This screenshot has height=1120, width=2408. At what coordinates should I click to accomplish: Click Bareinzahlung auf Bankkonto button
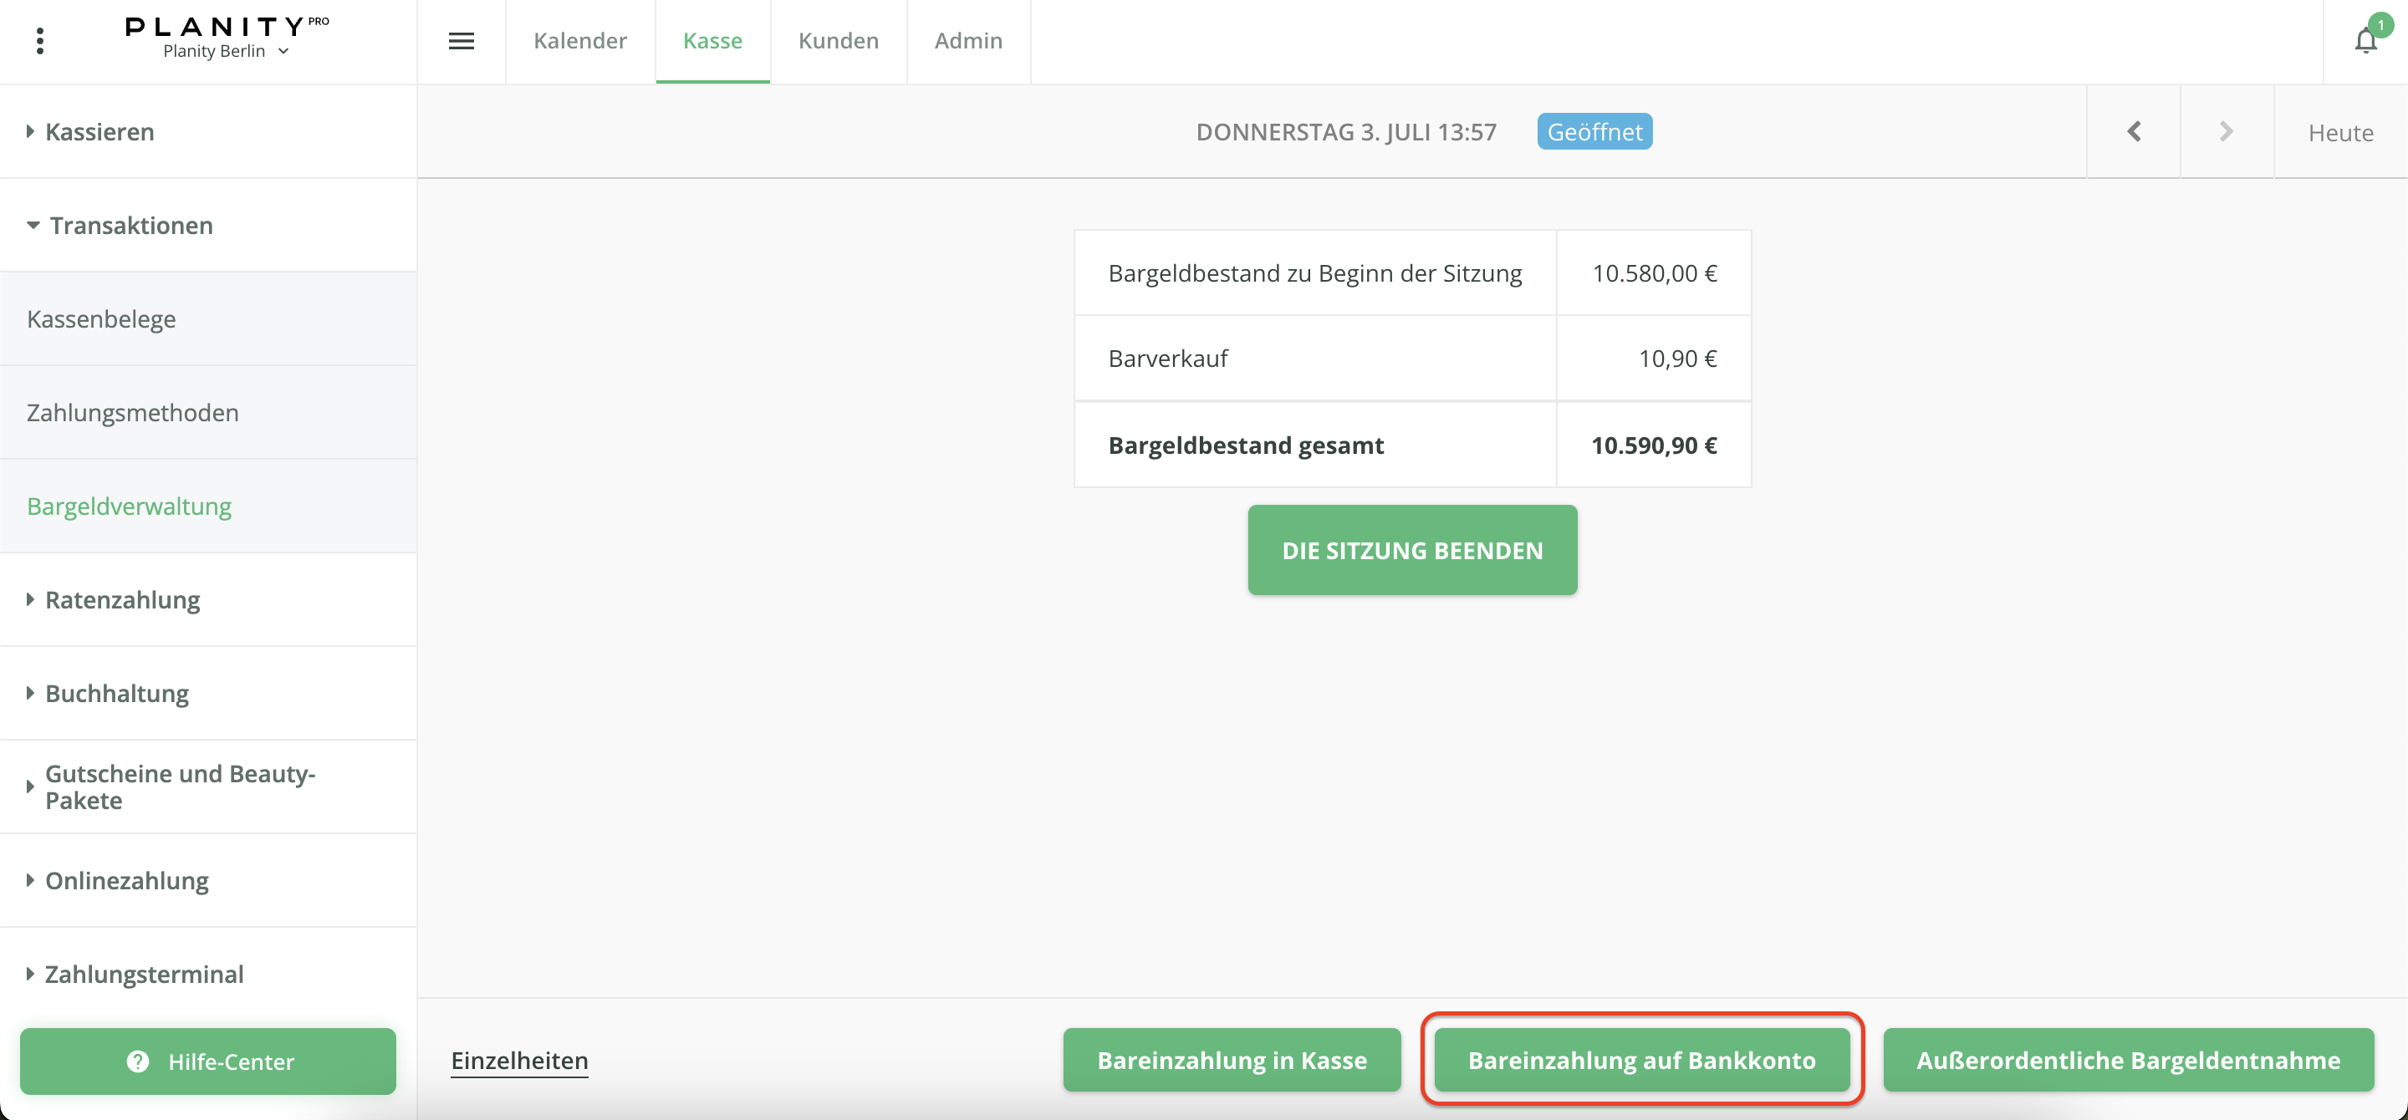pos(1641,1060)
